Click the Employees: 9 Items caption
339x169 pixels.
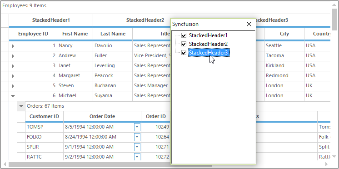[24, 6]
